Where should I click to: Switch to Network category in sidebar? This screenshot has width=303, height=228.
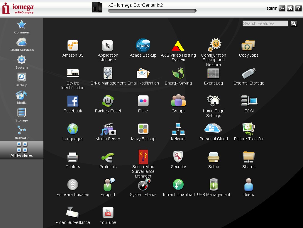point(22,132)
